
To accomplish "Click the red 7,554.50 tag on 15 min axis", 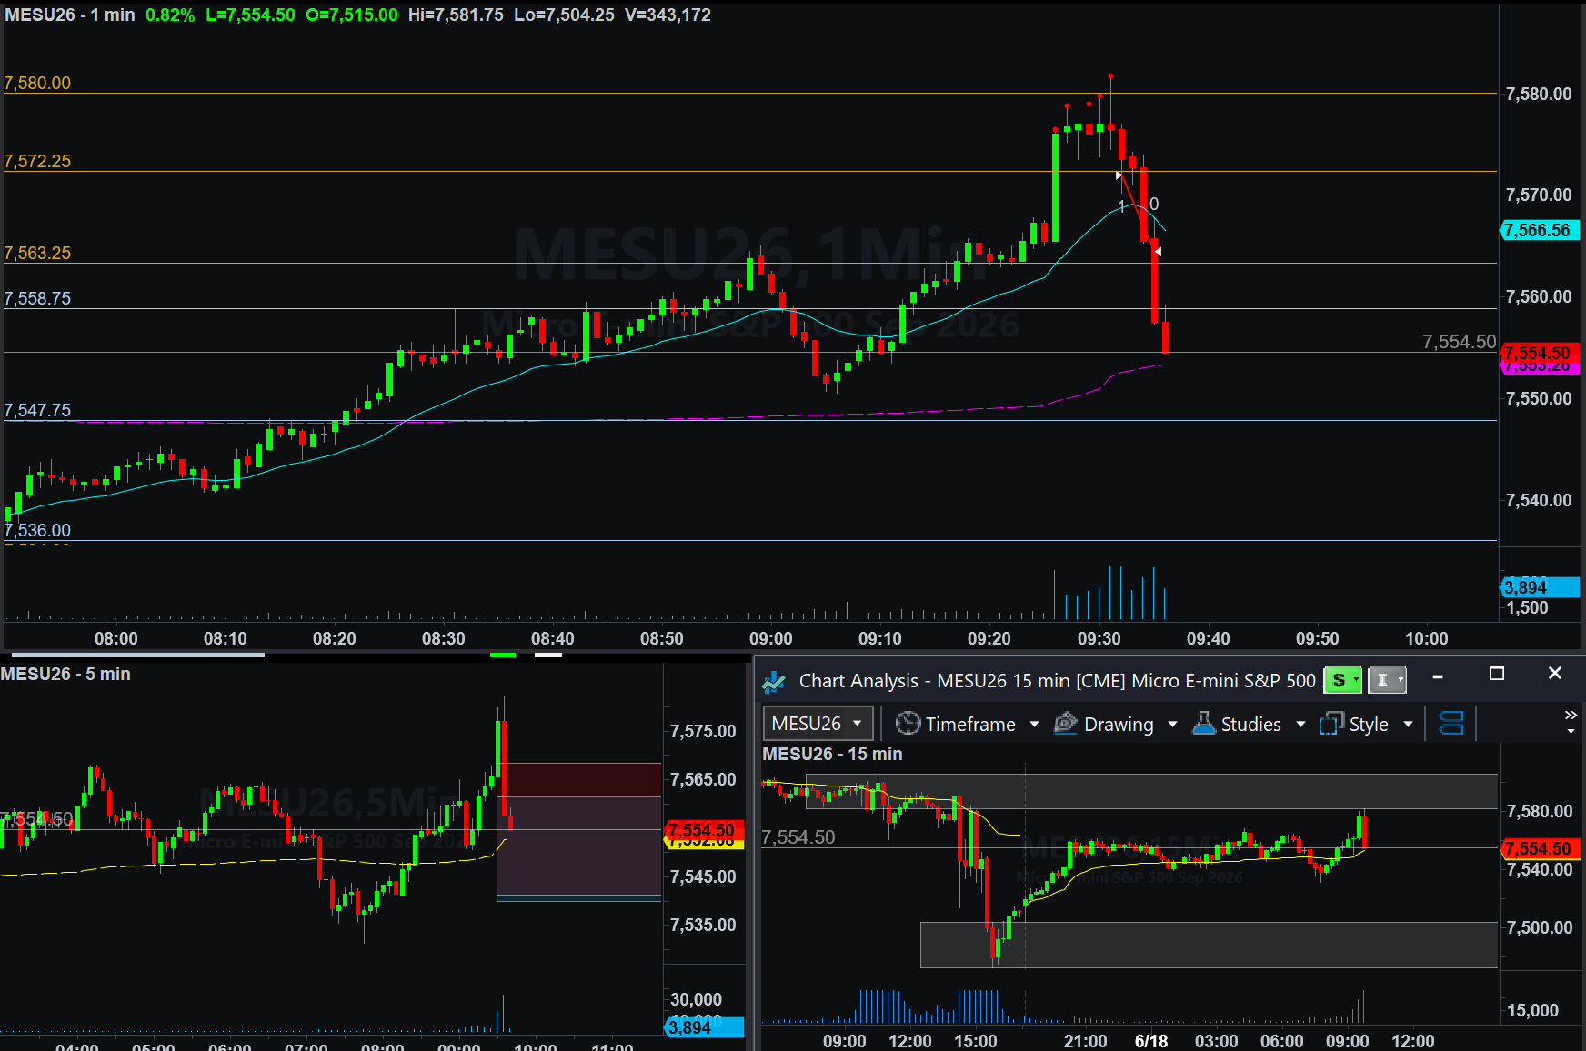I will click(x=1541, y=848).
